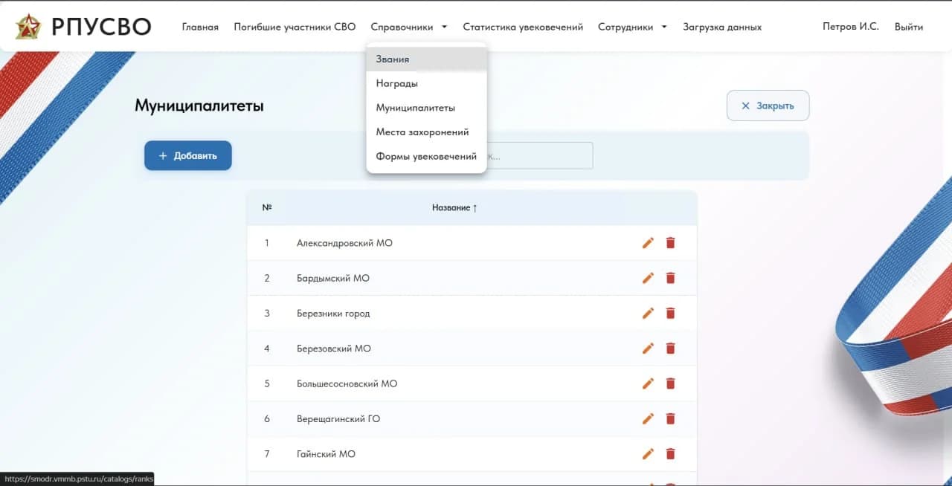Edit Александровский МО with pencil icon
Viewport: 952px width, 486px height.
(x=648, y=243)
